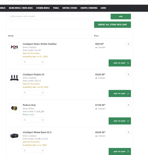Select the price €359.95 text
The height and width of the screenshot is (155, 148).
100,75
